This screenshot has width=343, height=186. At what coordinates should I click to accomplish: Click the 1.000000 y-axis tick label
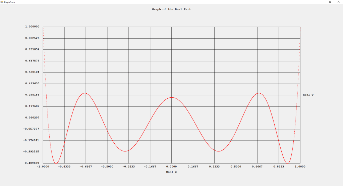[32, 27]
